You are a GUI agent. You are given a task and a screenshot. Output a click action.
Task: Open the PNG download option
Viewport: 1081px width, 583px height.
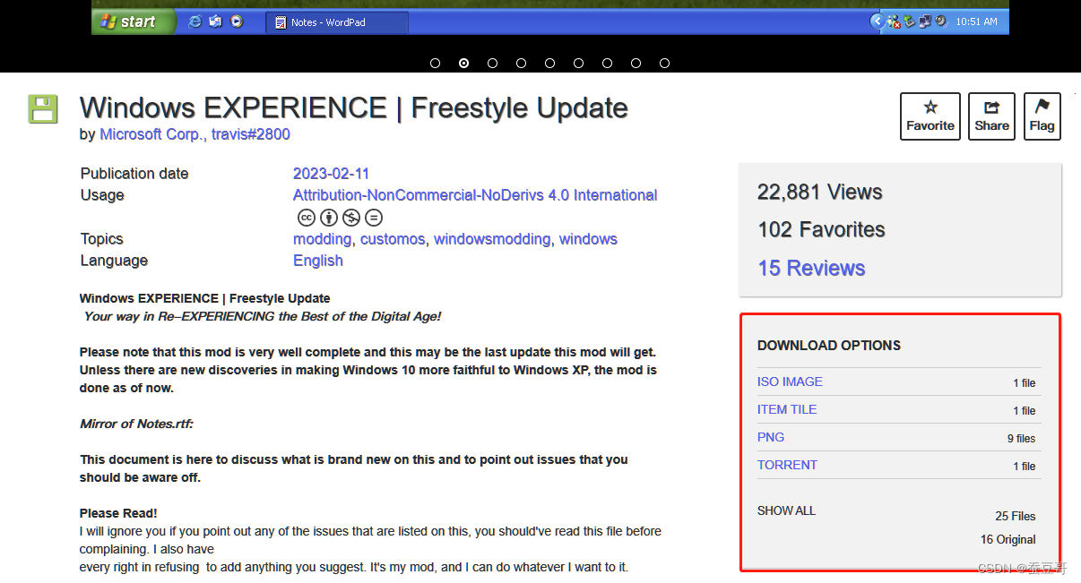click(771, 437)
